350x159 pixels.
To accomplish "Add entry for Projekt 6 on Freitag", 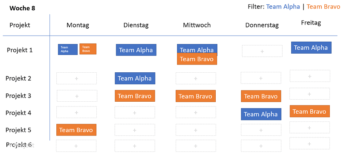I will click(x=310, y=143).
